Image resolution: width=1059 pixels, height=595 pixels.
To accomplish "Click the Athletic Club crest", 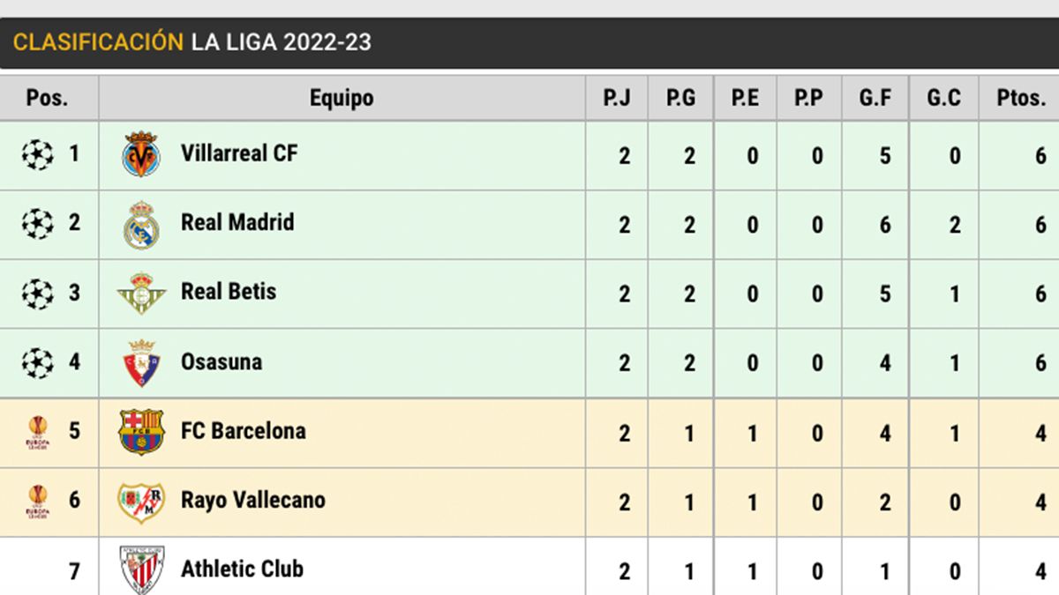I will [141, 569].
